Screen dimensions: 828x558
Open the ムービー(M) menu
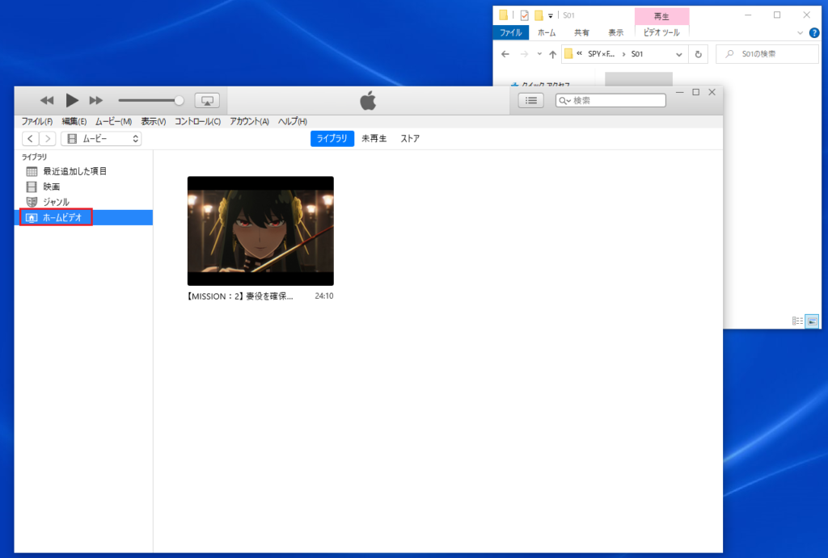tap(113, 121)
